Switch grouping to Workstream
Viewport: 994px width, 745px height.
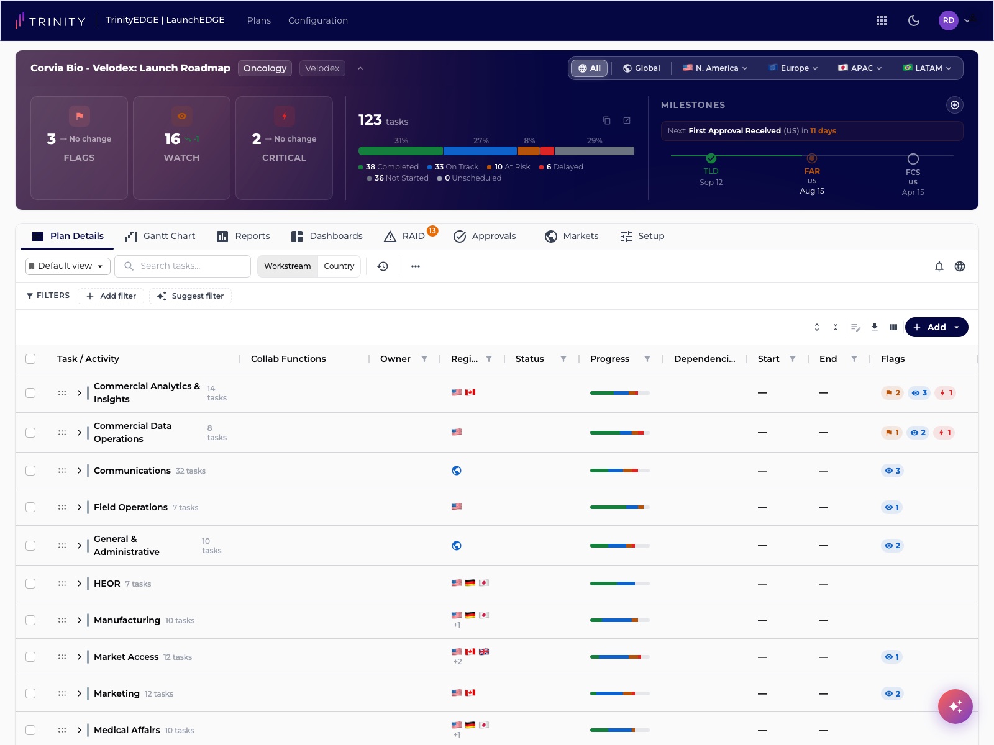[x=287, y=266]
